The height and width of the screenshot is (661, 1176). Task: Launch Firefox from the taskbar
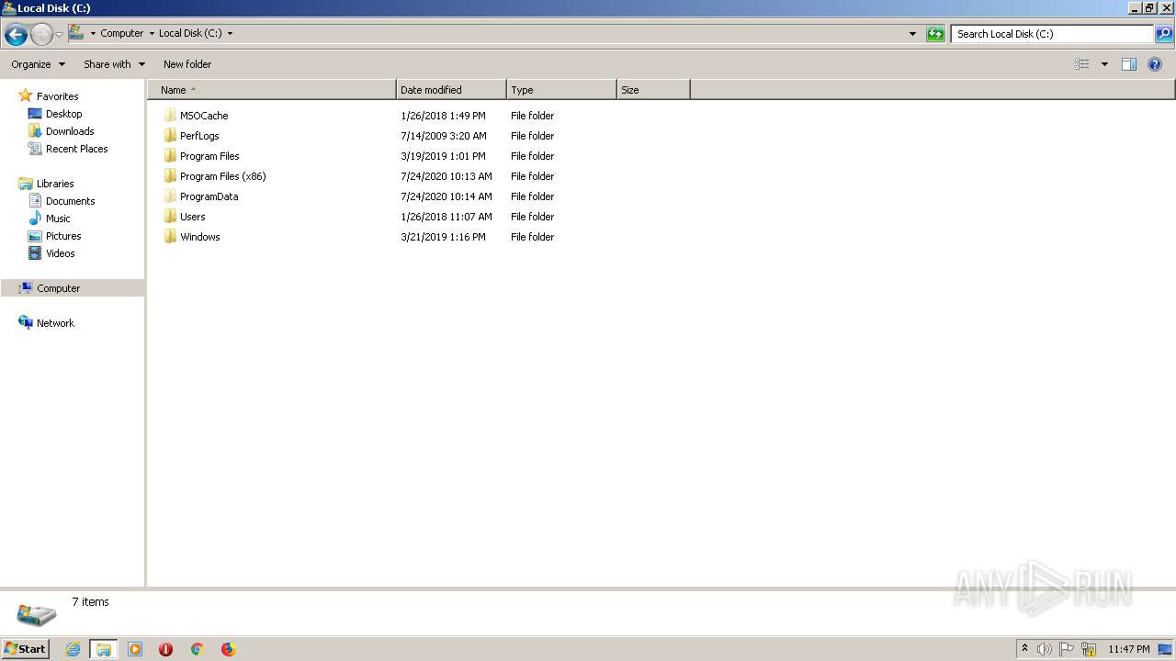tap(228, 649)
